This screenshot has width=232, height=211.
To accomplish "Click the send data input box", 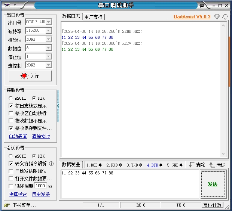I will pos(130,184).
